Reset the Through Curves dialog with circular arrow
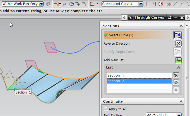Viewport: 190px width, 116px height. point(170,18)
